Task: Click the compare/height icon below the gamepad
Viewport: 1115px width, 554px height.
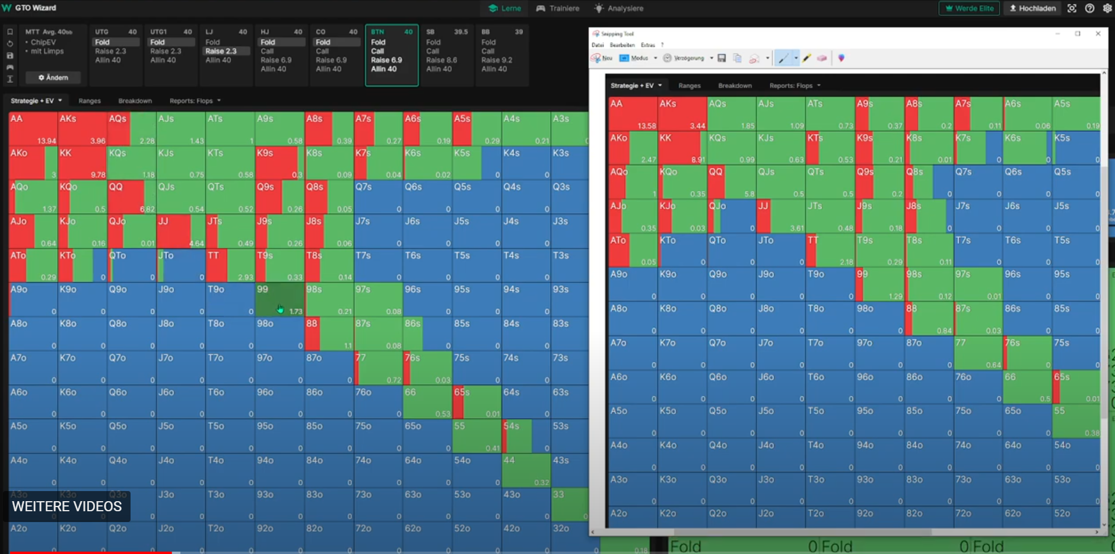Action: pos(10,79)
